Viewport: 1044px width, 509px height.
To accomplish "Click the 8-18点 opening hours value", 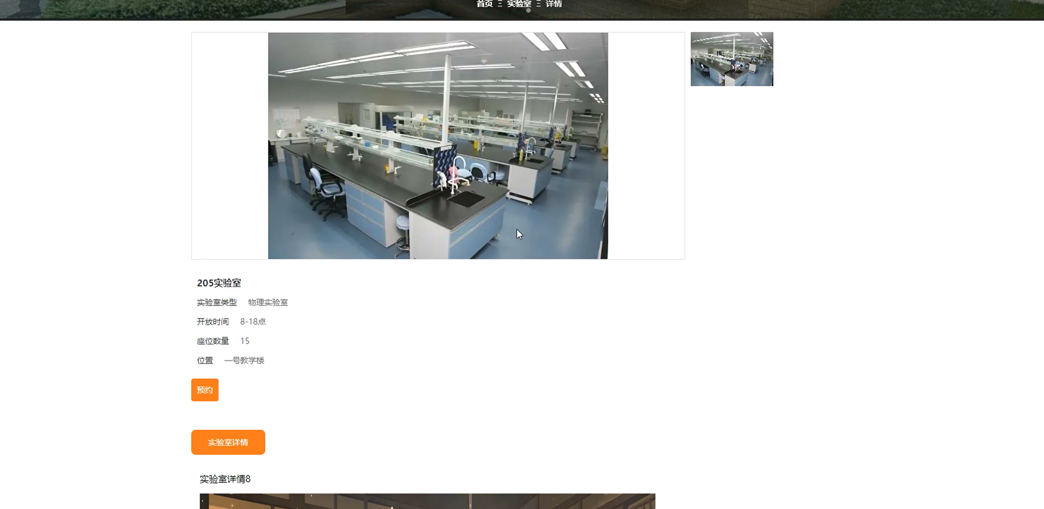I will coord(253,322).
